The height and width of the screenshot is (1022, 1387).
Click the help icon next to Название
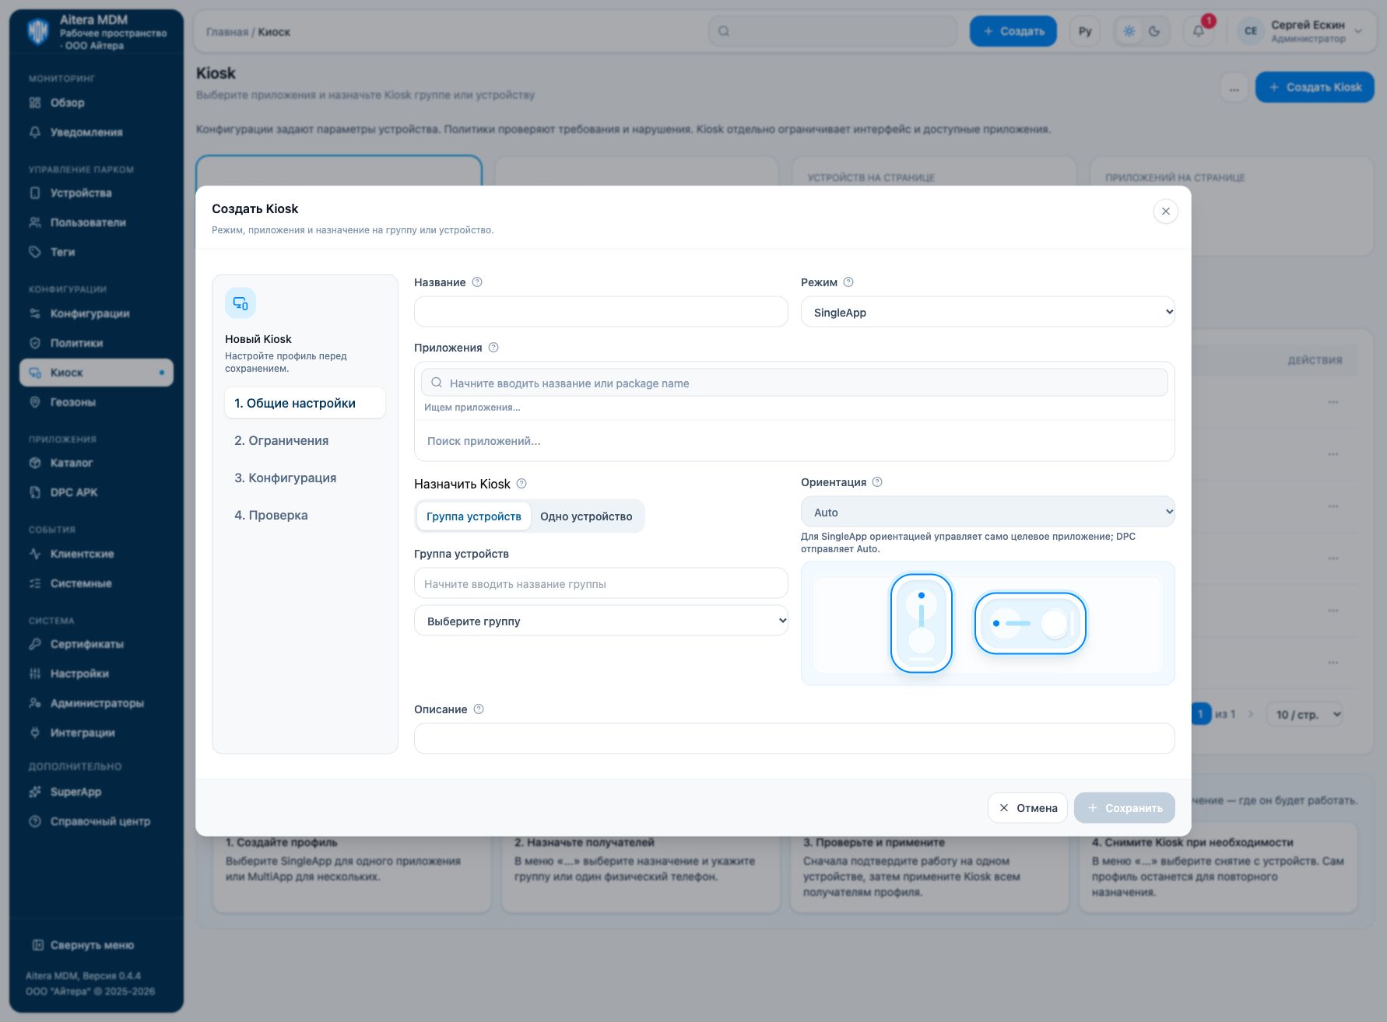(x=477, y=282)
